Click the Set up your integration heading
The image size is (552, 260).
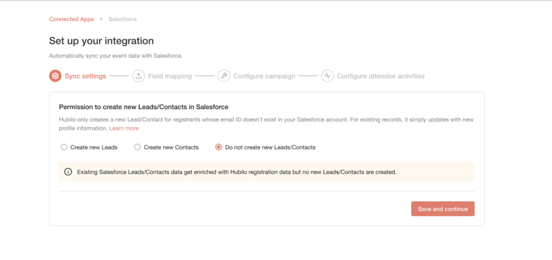101,41
